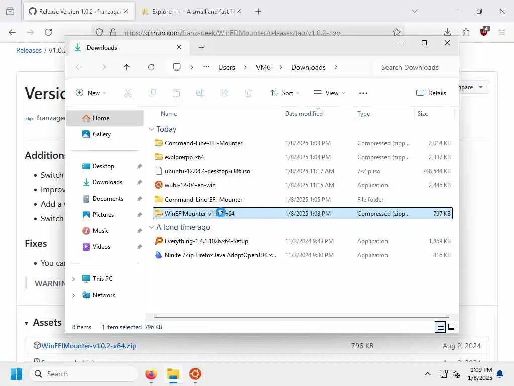514x386 pixels.
Task: Click the Search Downloads field
Action: pyautogui.click(x=414, y=67)
